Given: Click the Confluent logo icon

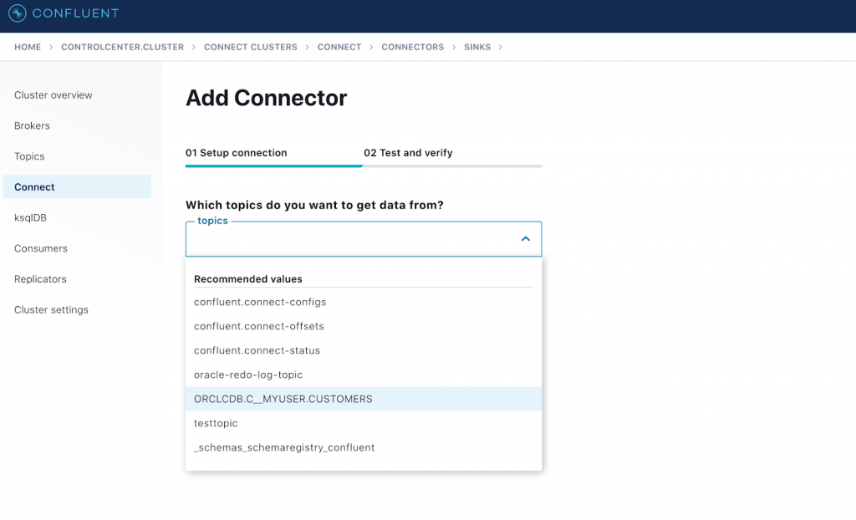Looking at the screenshot, I should click(x=18, y=13).
